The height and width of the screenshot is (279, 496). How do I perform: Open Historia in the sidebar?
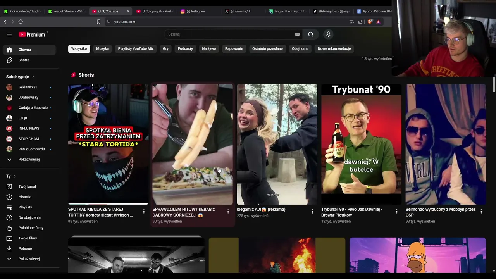30,197
